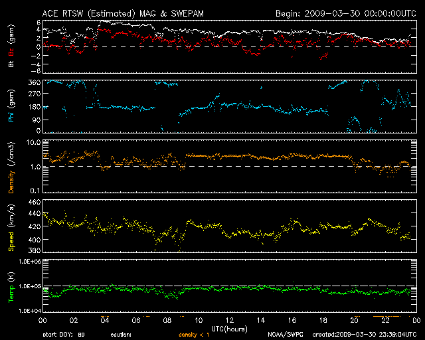
Task: Select the "Begin: 2009-03-30 00:00:00UTC" header text
Action: click(x=346, y=13)
